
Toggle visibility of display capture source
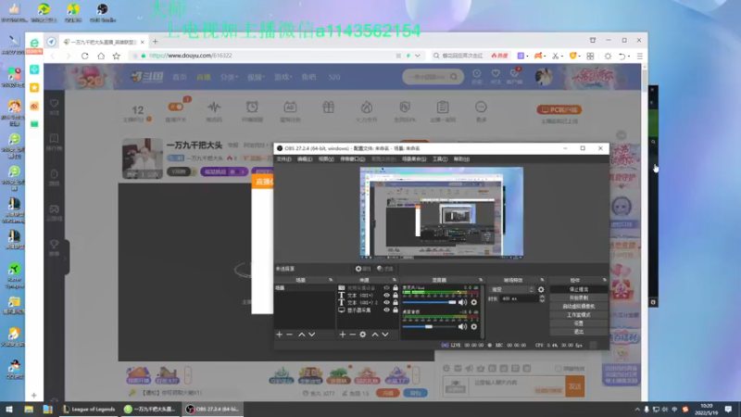(386, 310)
